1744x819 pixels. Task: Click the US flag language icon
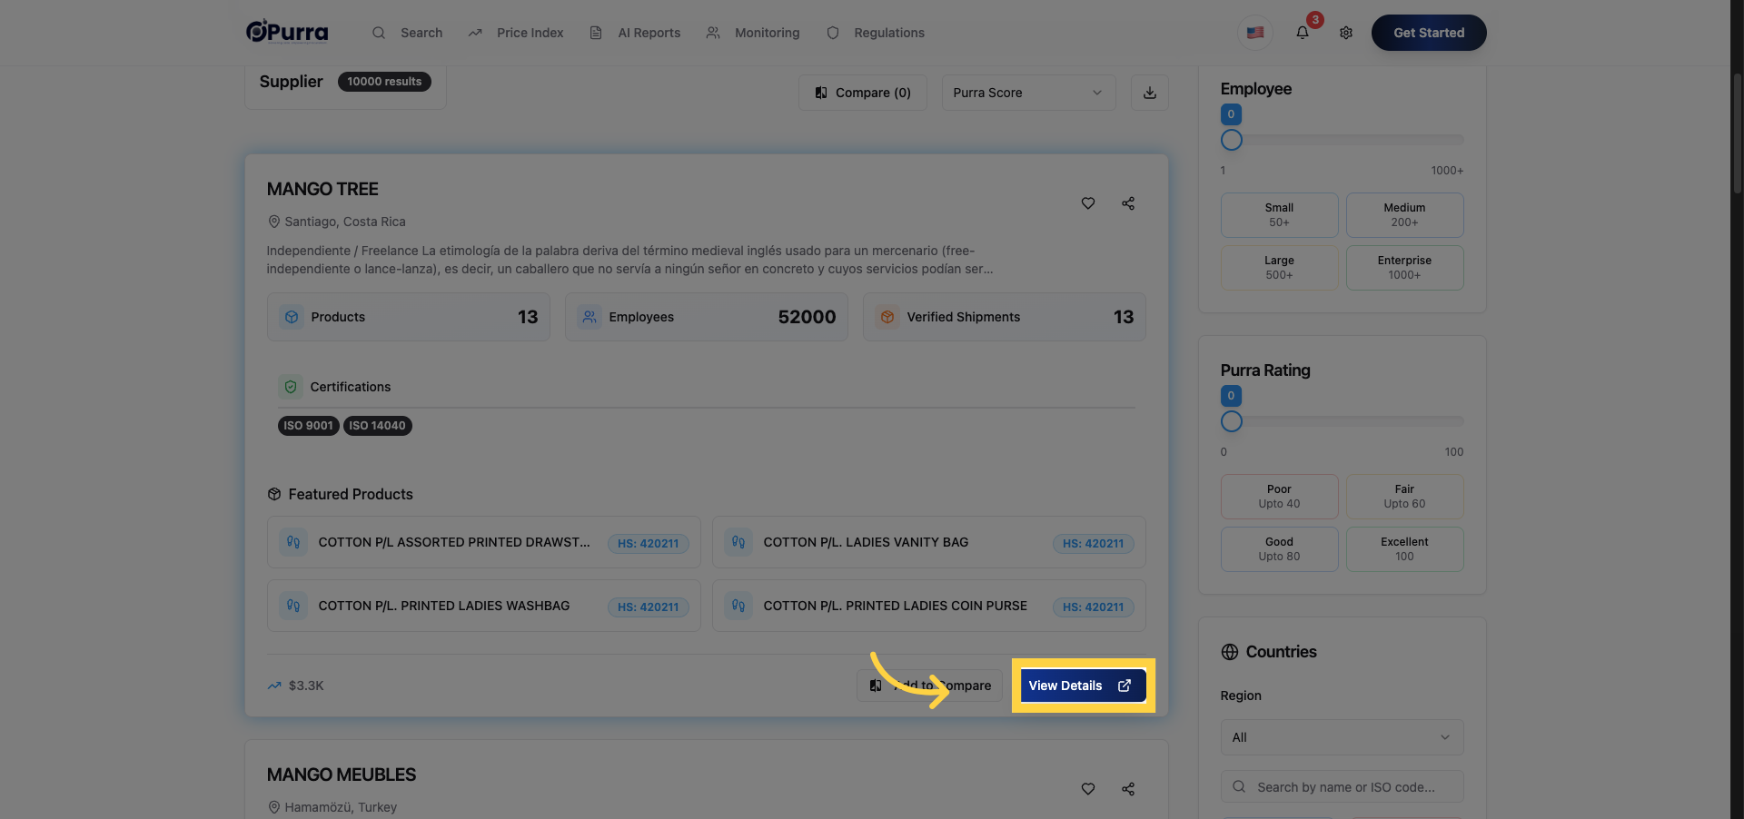(x=1255, y=33)
